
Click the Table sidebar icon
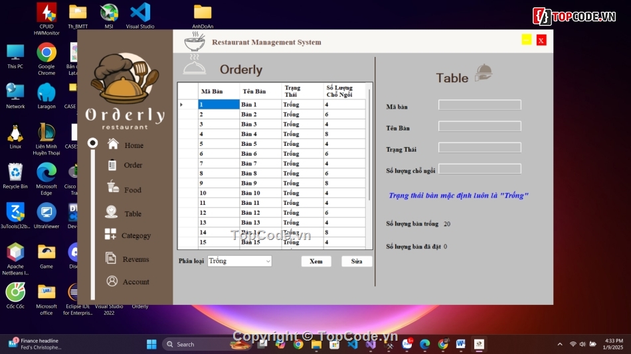[111, 211]
